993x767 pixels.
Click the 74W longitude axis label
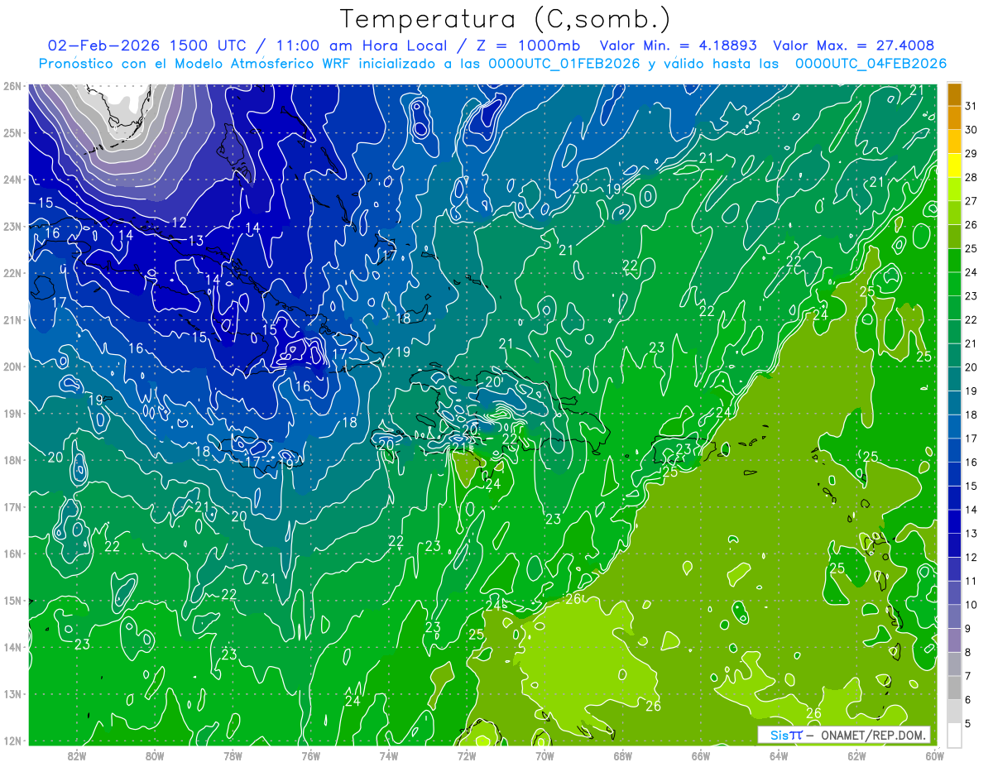(x=389, y=755)
